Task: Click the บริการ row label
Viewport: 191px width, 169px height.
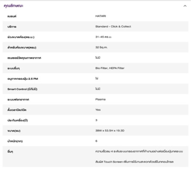Action: pyautogui.click(x=12, y=27)
